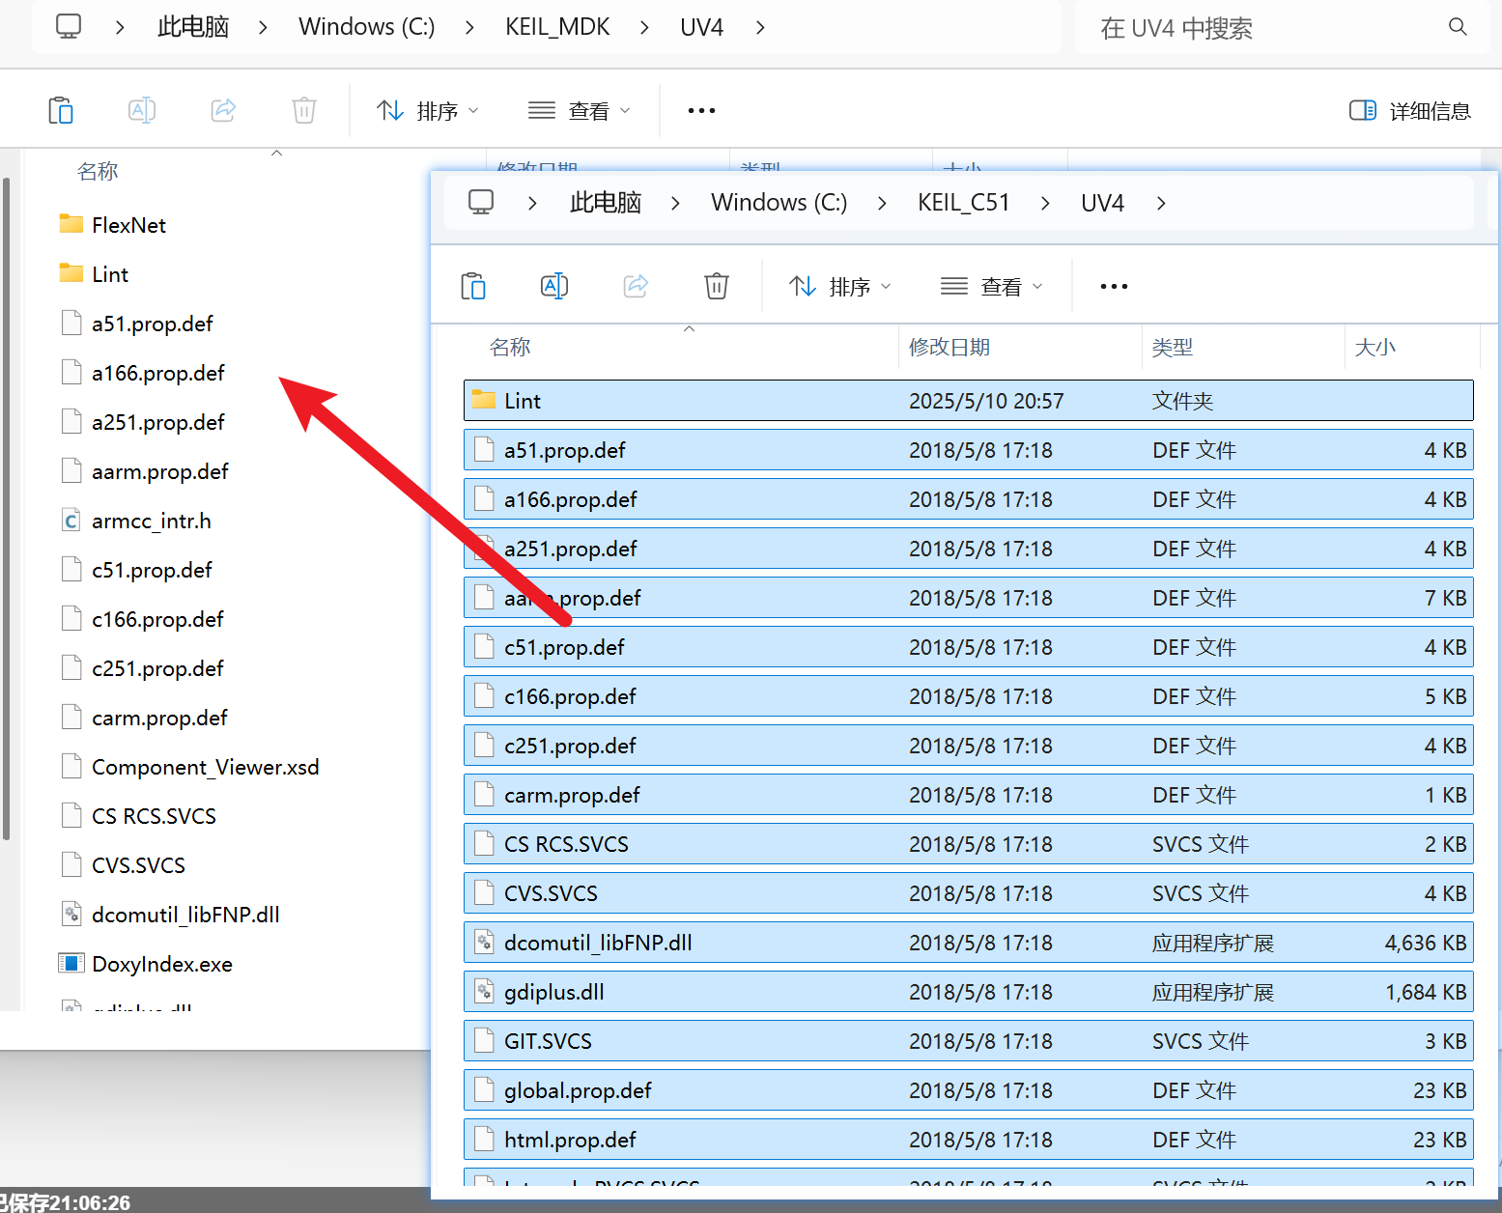The width and height of the screenshot is (1502, 1213).
Task: Select the GIT.SVCS file icon in KEIL_C51 window
Action: point(484,1040)
